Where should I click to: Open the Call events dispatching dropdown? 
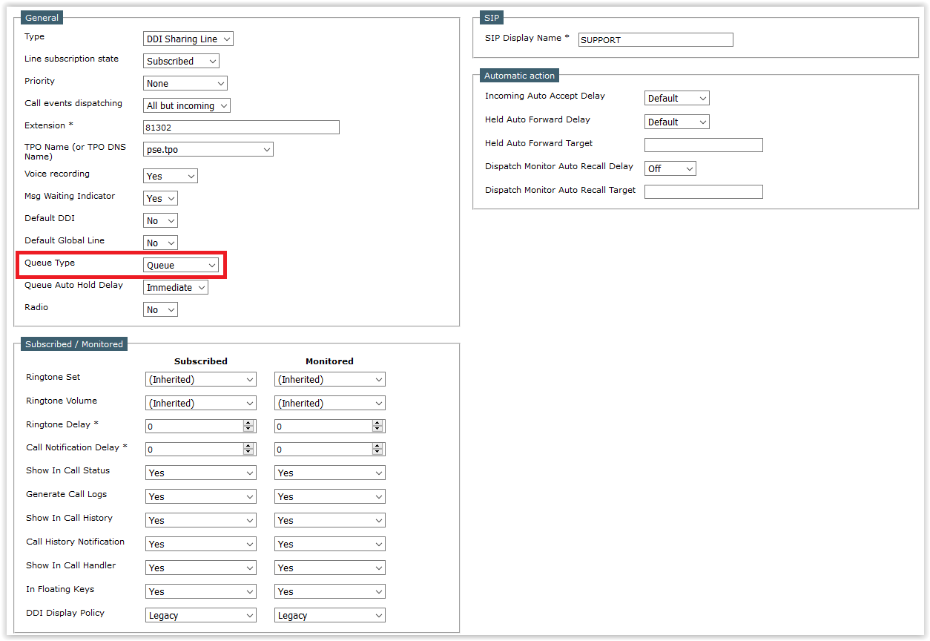tap(187, 106)
